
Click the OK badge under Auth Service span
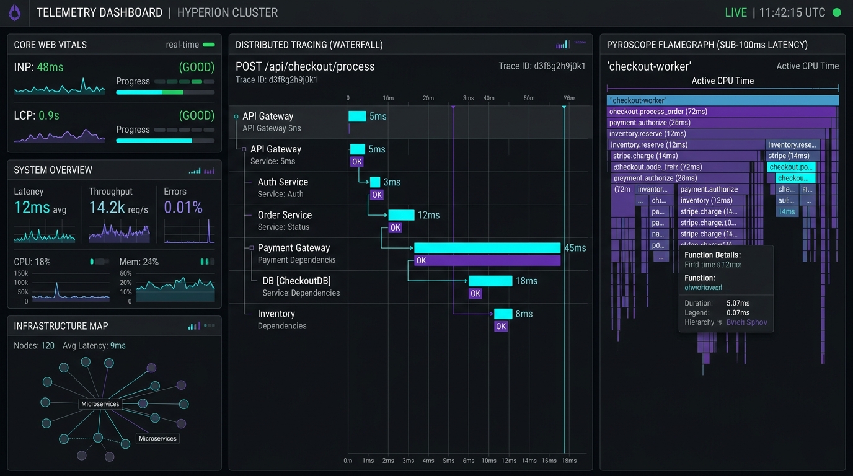pyautogui.click(x=377, y=195)
